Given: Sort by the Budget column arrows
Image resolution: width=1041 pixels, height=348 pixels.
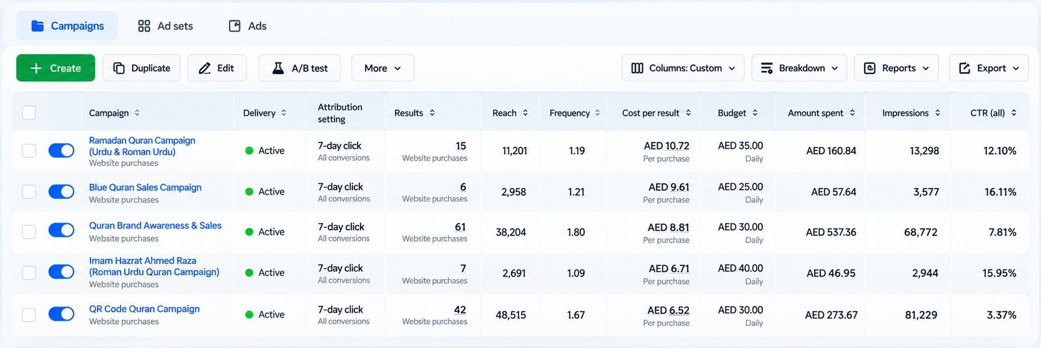Looking at the screenshot, I should (x=755, y=113).
